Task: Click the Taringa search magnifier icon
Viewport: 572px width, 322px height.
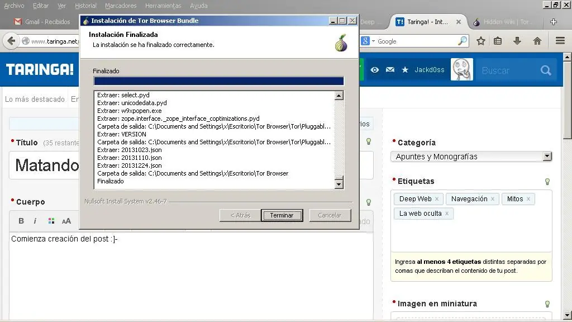Action: [x=546, y=70]
